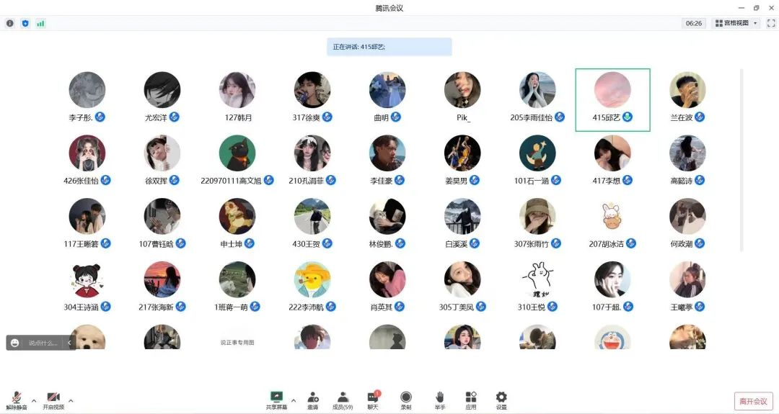Open the Apps (应用) menu

tap(470, 400)
